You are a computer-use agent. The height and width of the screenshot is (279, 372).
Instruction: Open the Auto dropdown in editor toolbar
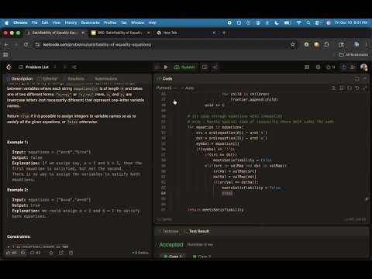(x=188, y=88)
